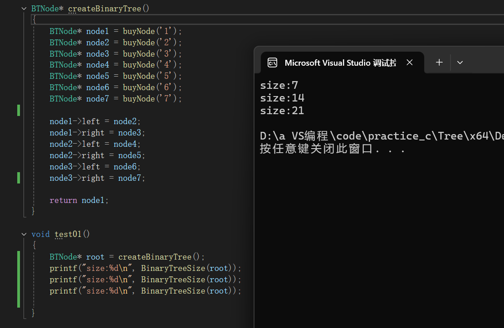The height and width of the screenshot is (328, 504).
Task: Place cursor on node5 declaration buyNode('5')
Action: [115, 76]
